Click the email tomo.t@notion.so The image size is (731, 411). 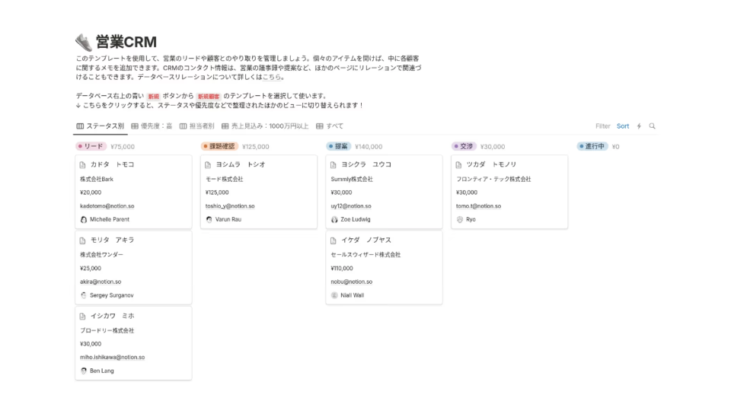478,206
